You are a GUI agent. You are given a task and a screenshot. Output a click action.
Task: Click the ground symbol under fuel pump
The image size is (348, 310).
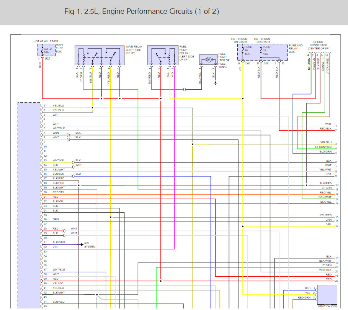(x=216, y=82)
